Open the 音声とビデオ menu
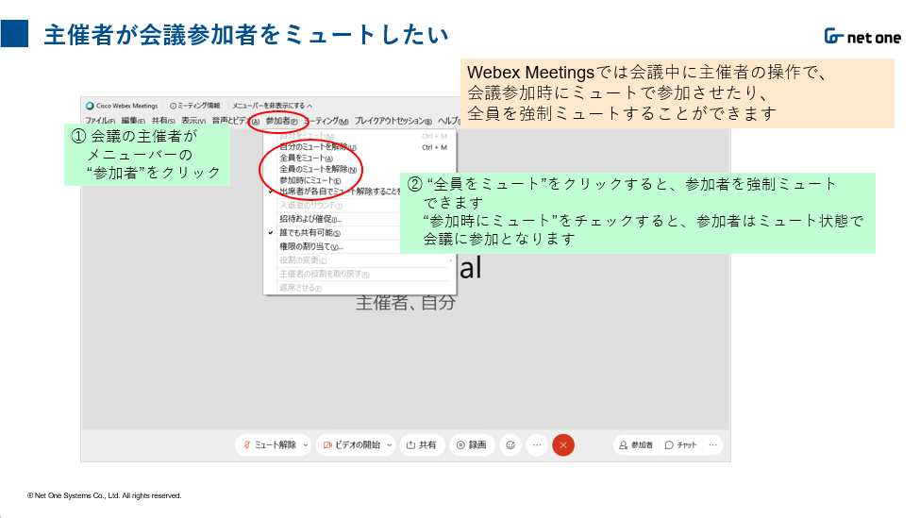The width and height of the screenshot is (920, 518). pyautogui.click(x=235, y=121)
